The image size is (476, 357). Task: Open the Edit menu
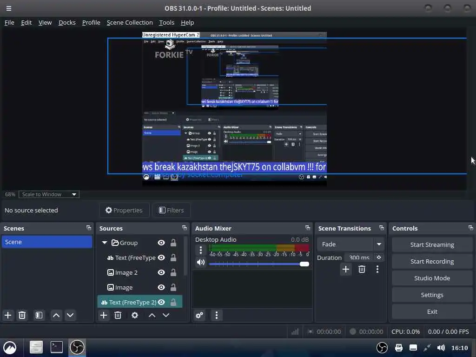26,22
